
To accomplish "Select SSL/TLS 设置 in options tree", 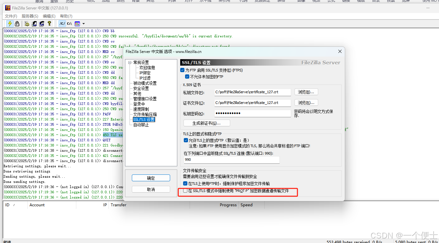I will pos(144,120).
